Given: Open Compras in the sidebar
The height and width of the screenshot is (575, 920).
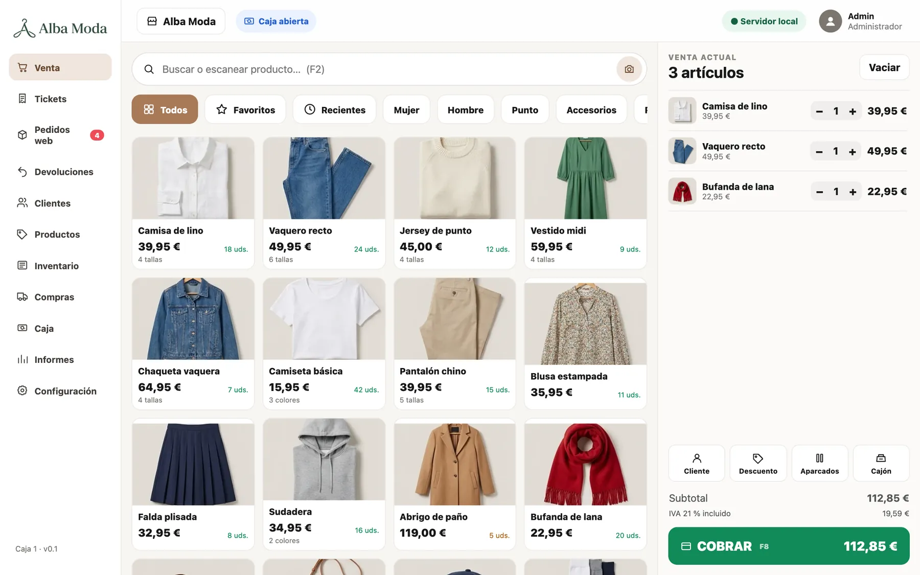Looking at the screenshot, I should [x=60, y=297].
